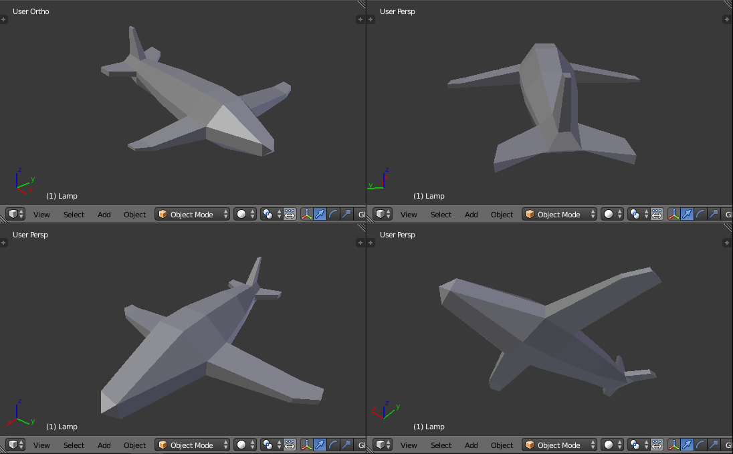Open tool shelf plus icon in bottom-left viewport
Viewport: 733px width, 454px height.
pyautogui.click(x=3, y=243)
